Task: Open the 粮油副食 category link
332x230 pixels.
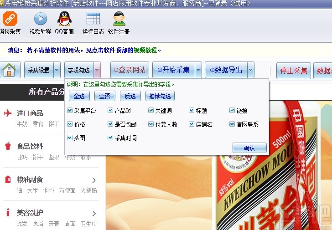Action: (x=30, y=179)
